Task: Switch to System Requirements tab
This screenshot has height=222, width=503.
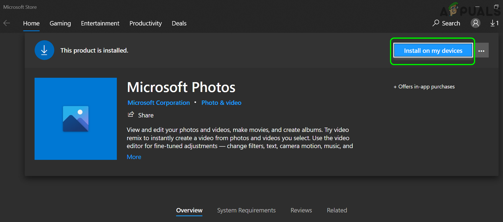Action: click(246, 210)
